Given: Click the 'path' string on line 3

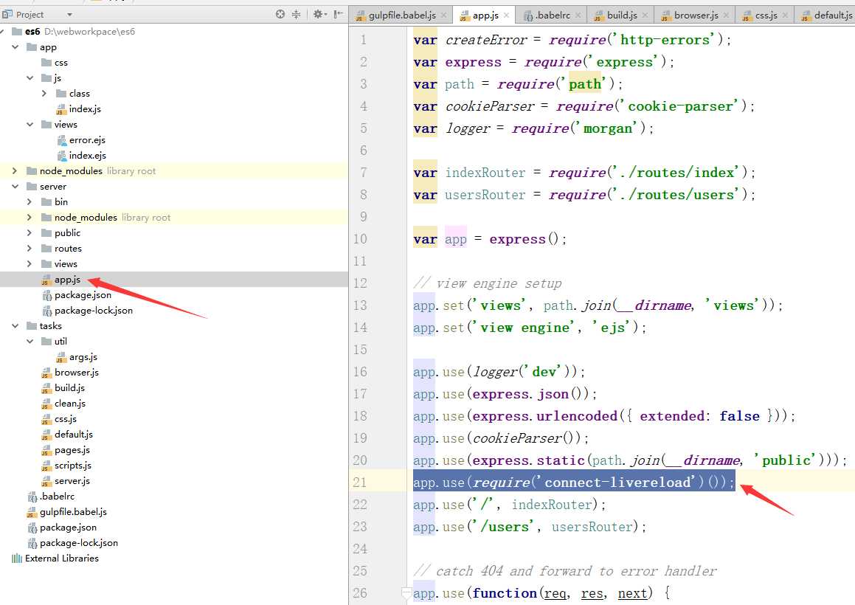Looking at the screenshot, I should 584,84.
